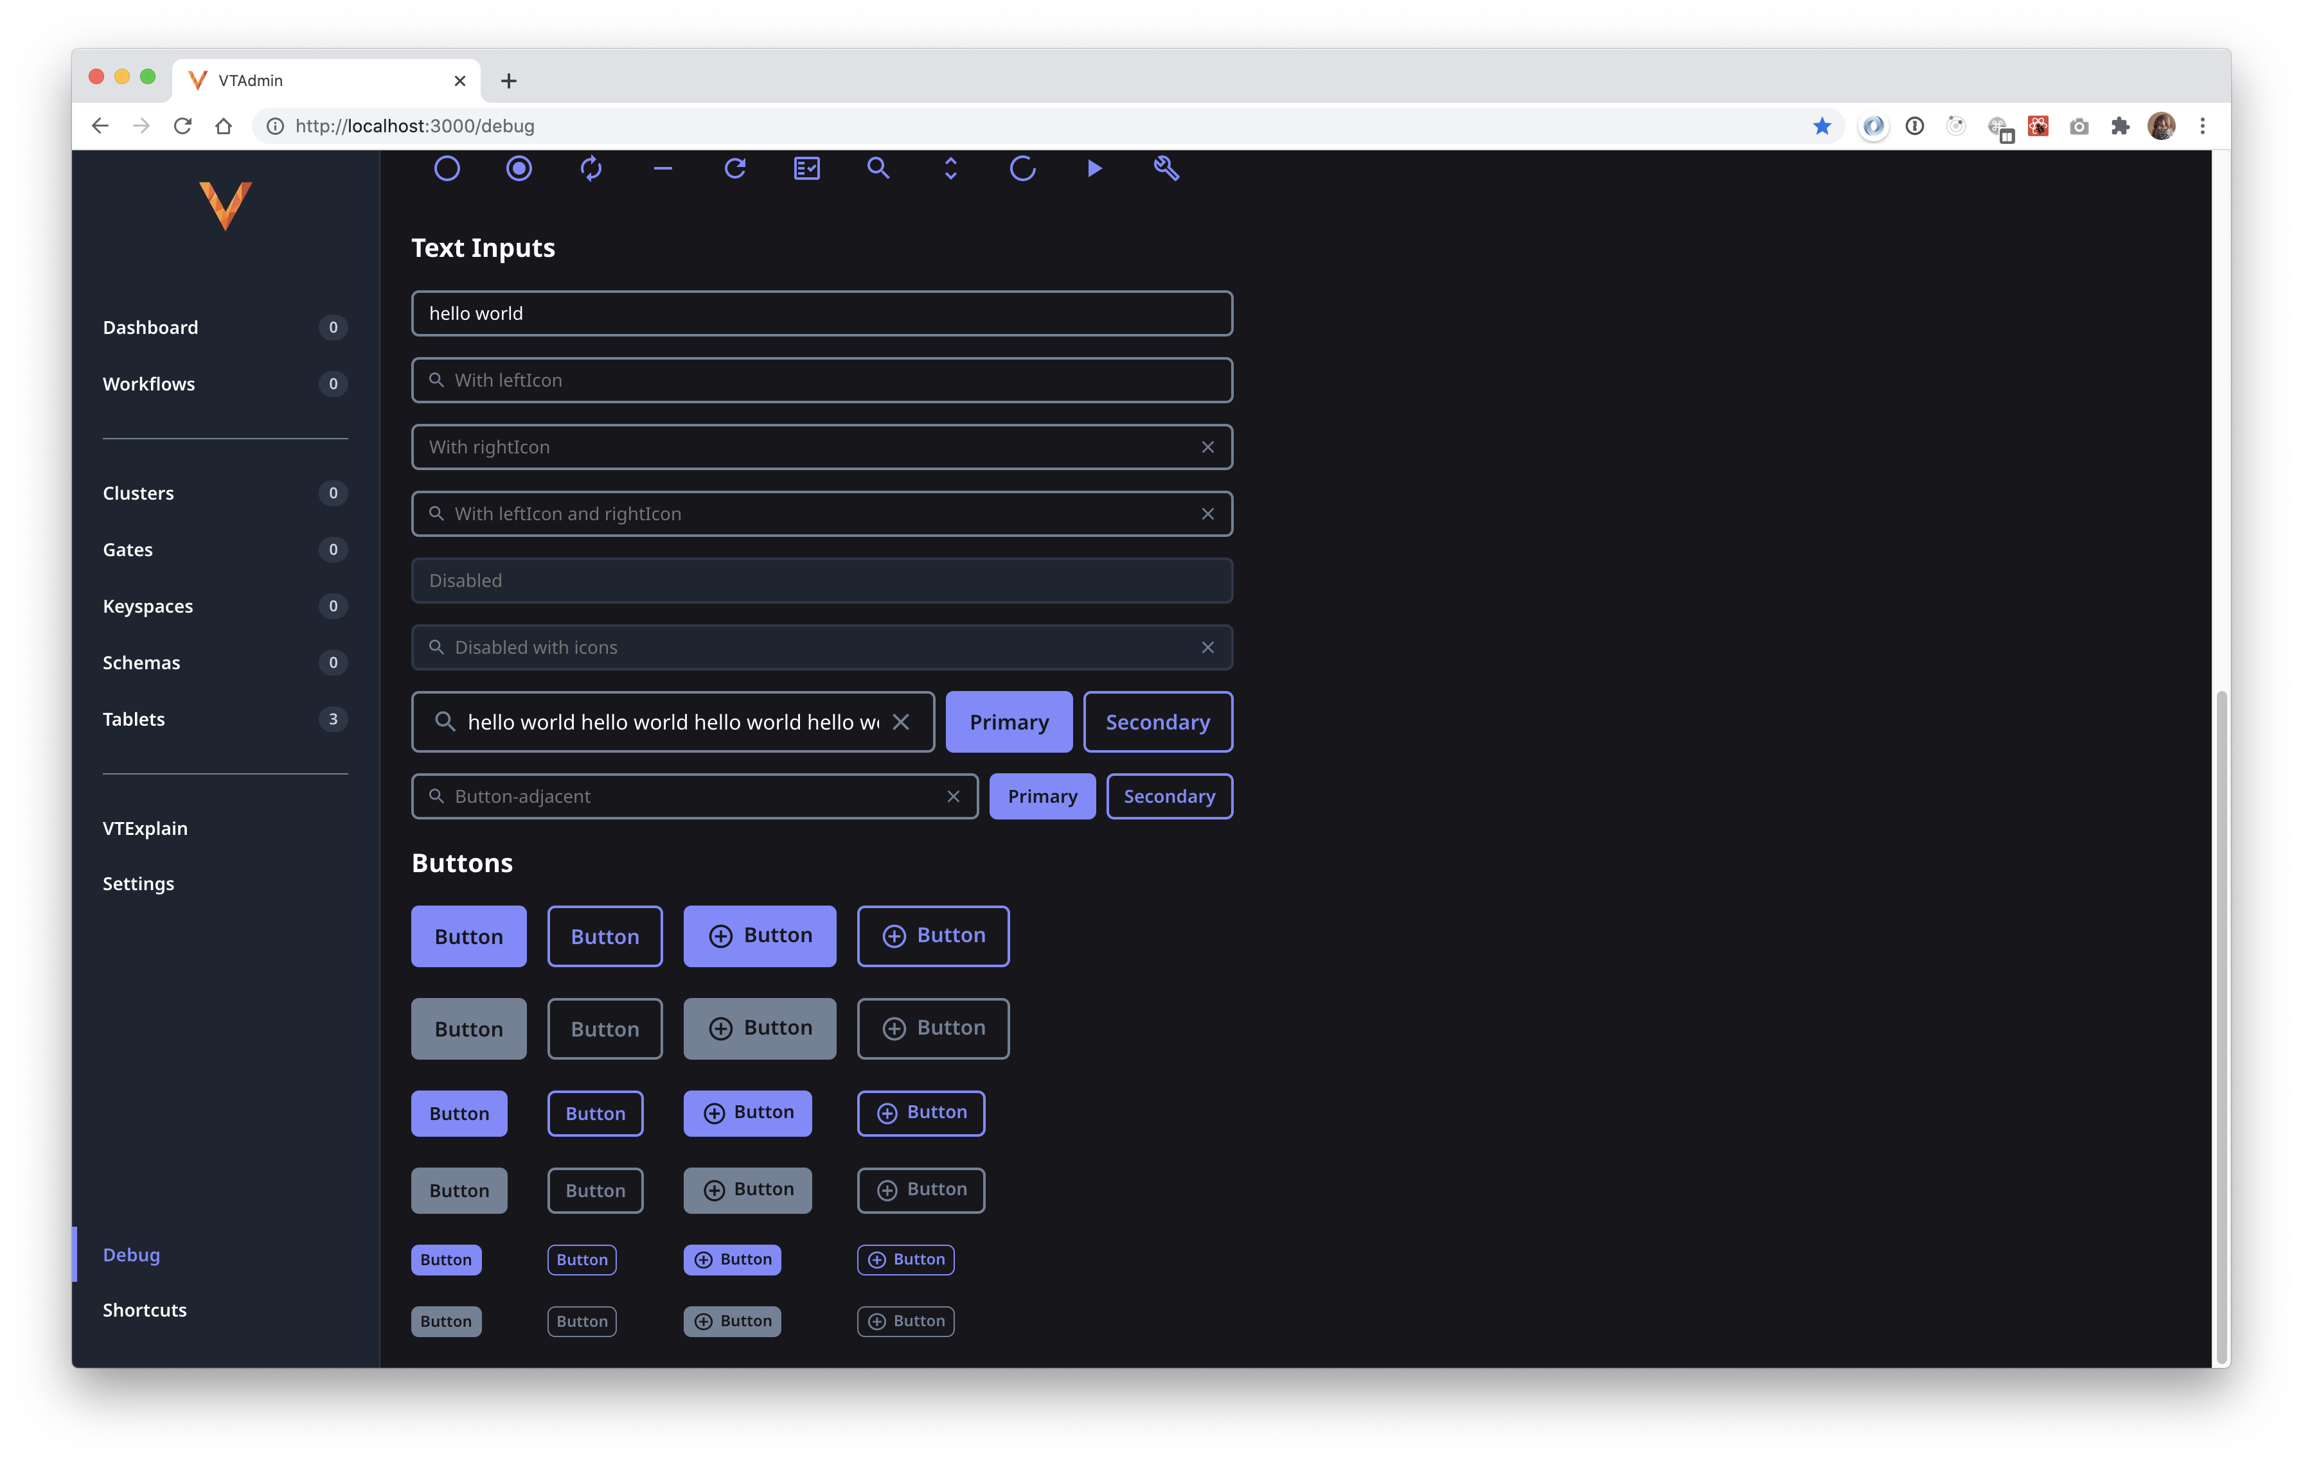Click the horizontal minus dash icon
2303x1463 pixels.
[662, 169]
